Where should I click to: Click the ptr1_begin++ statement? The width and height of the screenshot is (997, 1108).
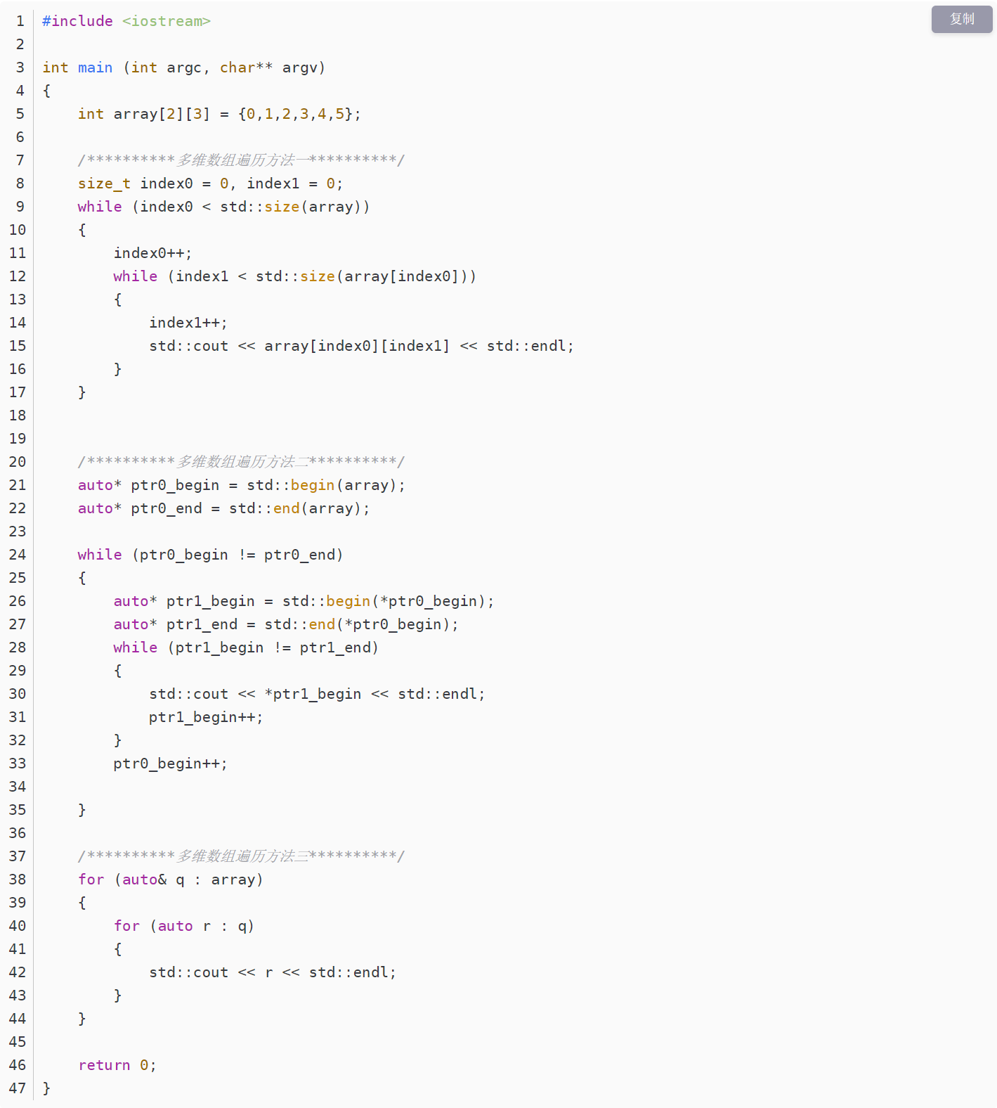pos(205,717)
